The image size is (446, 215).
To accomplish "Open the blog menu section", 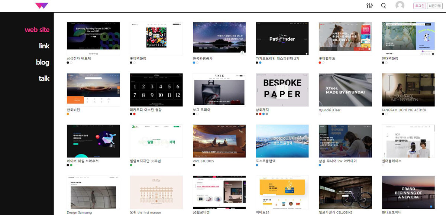I will (x=43, y=62).
